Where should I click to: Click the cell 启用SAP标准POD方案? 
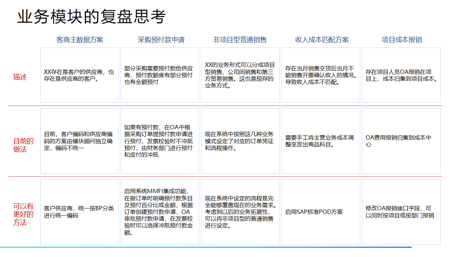click(x=321, y=212)
